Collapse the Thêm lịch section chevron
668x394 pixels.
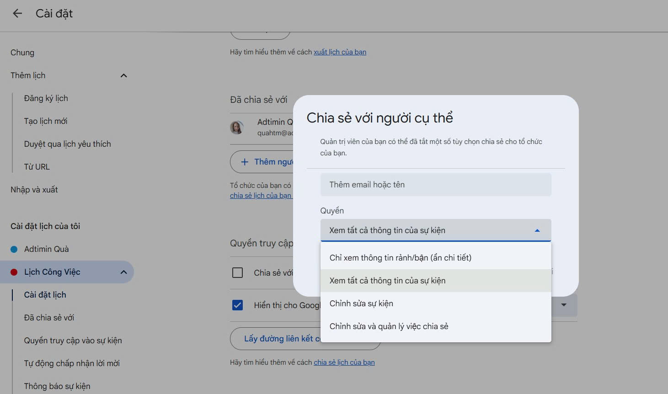[123, 75]
